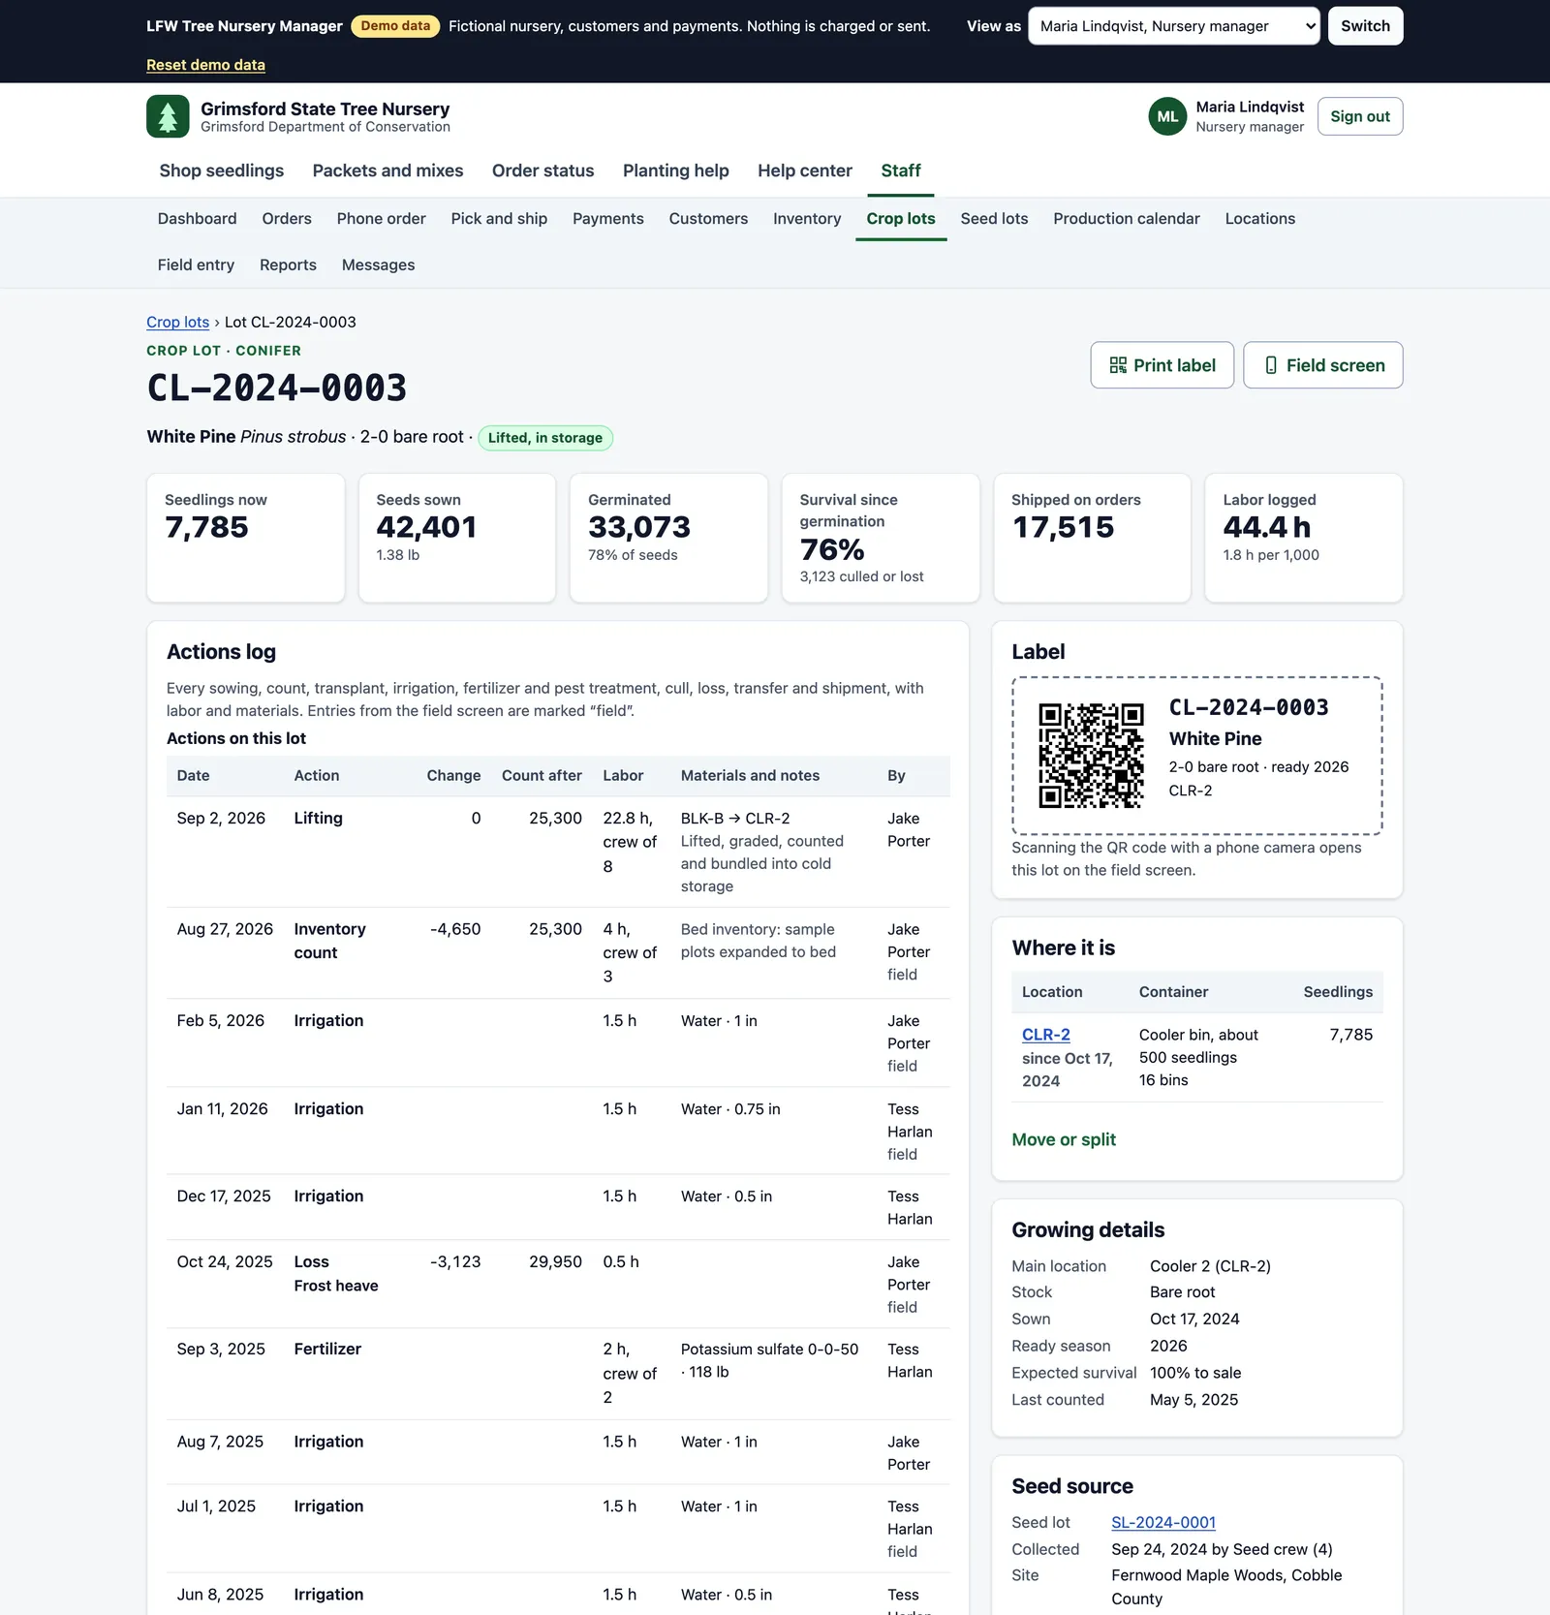Open seed lot SL-2024-0001 link

pos(1162,1523)
